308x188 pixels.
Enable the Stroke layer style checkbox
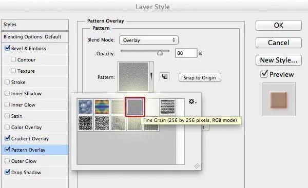(x=7, y=82)
